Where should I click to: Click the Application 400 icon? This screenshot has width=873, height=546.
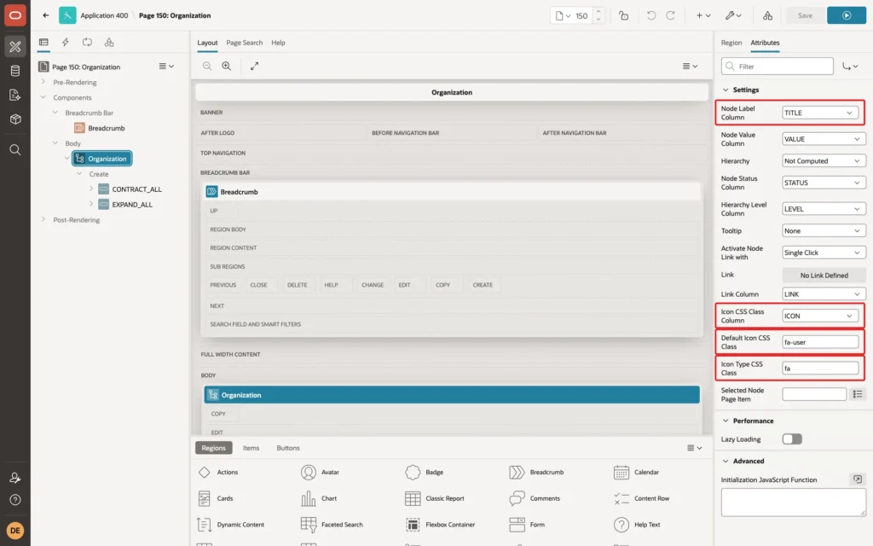point(67,15)
